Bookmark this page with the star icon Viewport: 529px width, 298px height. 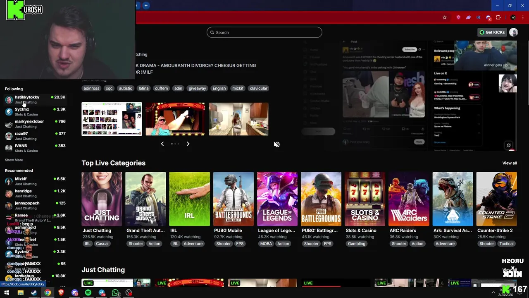point(445,17)
